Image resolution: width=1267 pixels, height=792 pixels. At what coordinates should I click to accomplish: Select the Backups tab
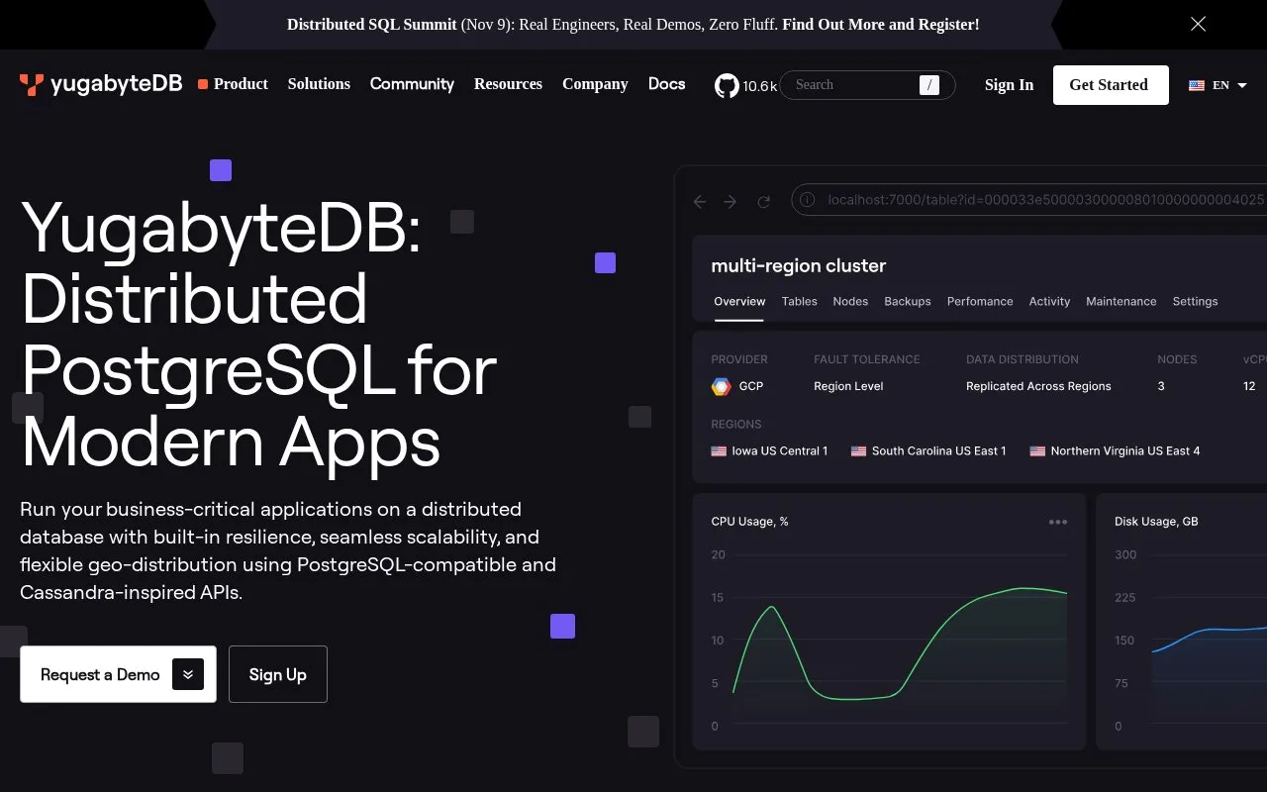coord(908,302)
